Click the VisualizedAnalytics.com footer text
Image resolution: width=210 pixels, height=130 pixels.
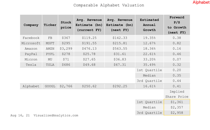(56, 116)
